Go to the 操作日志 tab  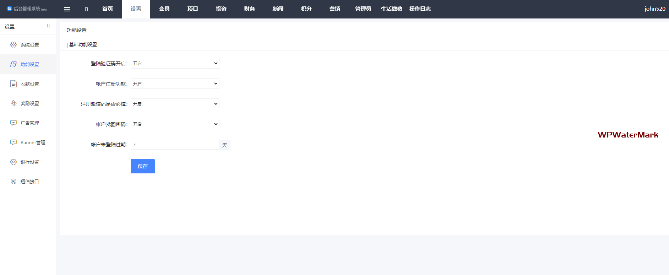[x=420, y=9]
